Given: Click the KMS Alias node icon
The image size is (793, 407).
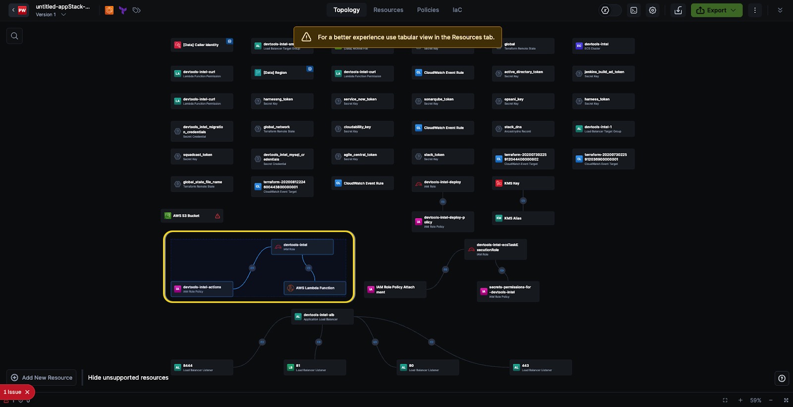Looking at the screenshot, I should pos(499,218).
